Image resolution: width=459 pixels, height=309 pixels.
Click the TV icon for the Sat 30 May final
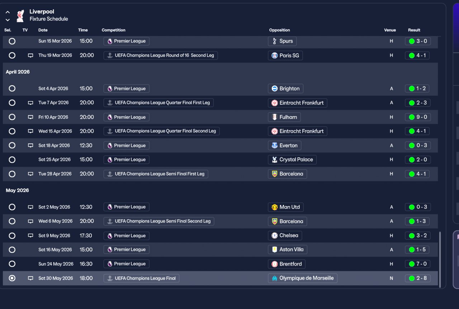click(30, 278)
